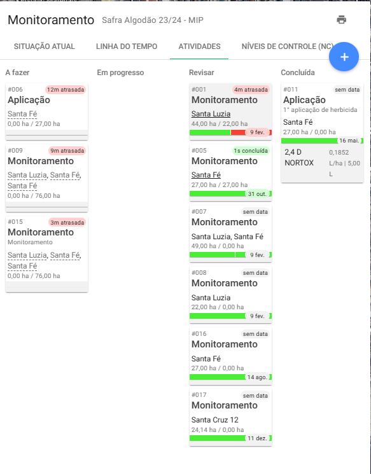Open Níveis de Controle (NC) tab
The height and width of the screenshot is (474, 371).
pyautogui.click(x=287, y=46)
